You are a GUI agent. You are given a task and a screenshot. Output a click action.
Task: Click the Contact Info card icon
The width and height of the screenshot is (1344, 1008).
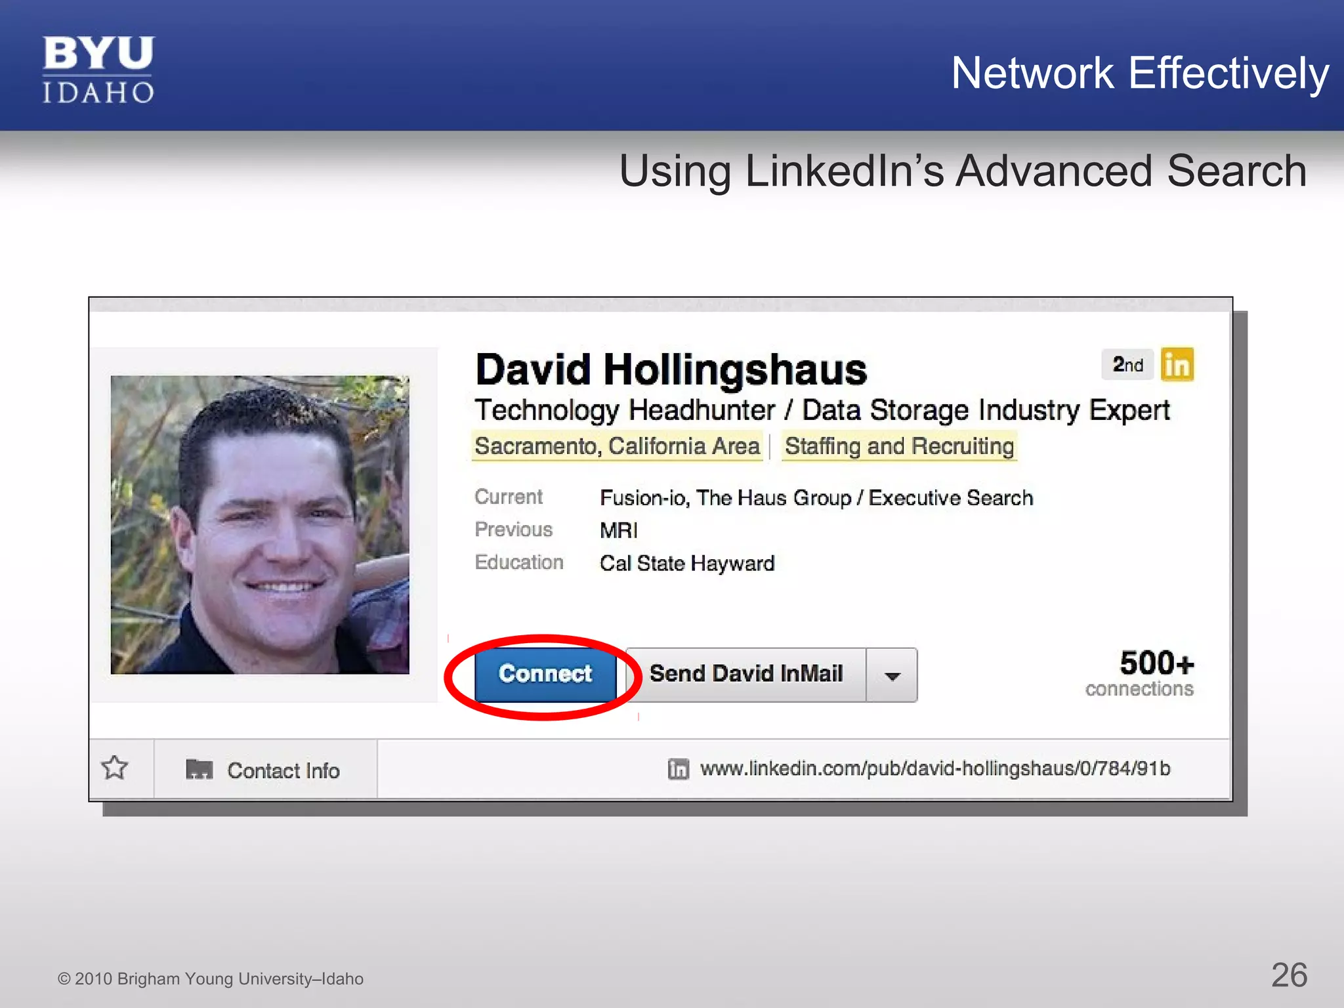point(199,769)
